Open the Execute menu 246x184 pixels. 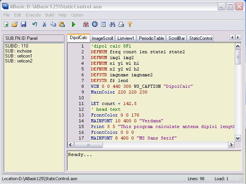tap(33, 15)
